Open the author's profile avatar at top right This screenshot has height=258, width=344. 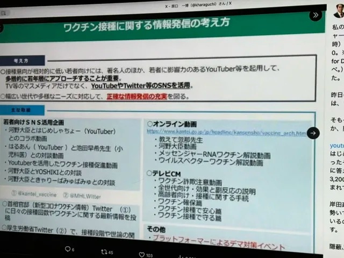pyautogui.click(x=339, y=11)
